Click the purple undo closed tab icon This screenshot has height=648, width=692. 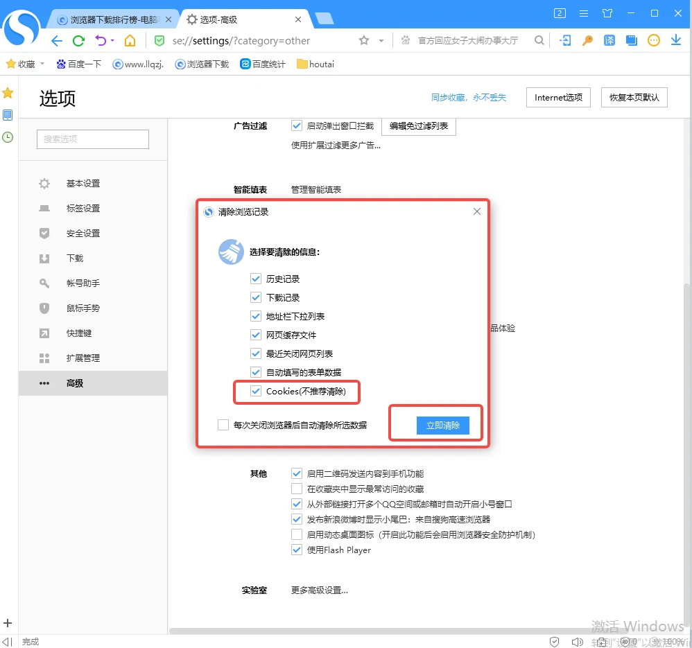click(101, 41)
